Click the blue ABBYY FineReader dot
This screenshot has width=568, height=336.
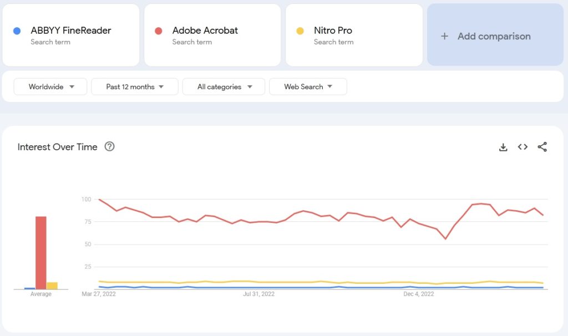[x=17, y=31]
